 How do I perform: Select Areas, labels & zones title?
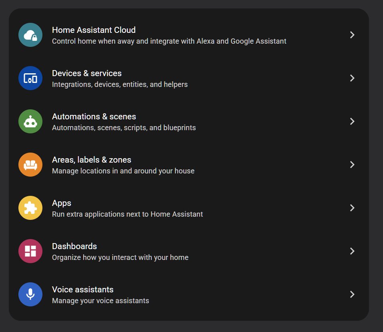tap(92, 160)
